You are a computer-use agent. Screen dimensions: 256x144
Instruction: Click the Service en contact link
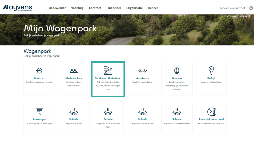[232, 8]
